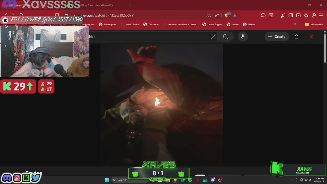
Task: Click the red X next to notifications bell
Action: coord(311,37)
